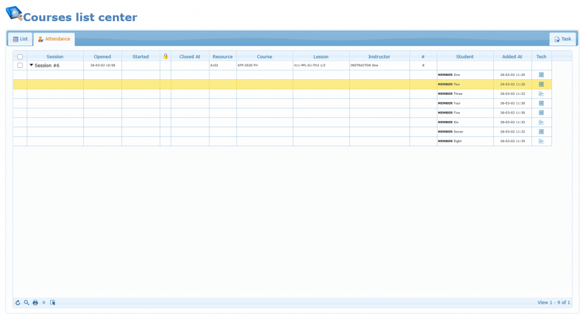Click QR code icon for MEMBER One
This screenshot has width=584, height=319.
(x=541, y=75)
